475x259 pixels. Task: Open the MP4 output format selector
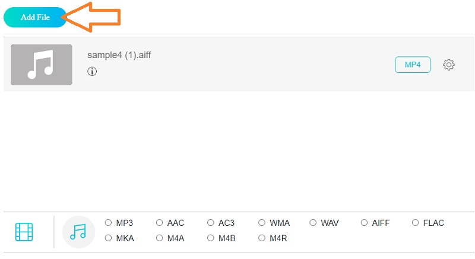(x=413, y=65)
